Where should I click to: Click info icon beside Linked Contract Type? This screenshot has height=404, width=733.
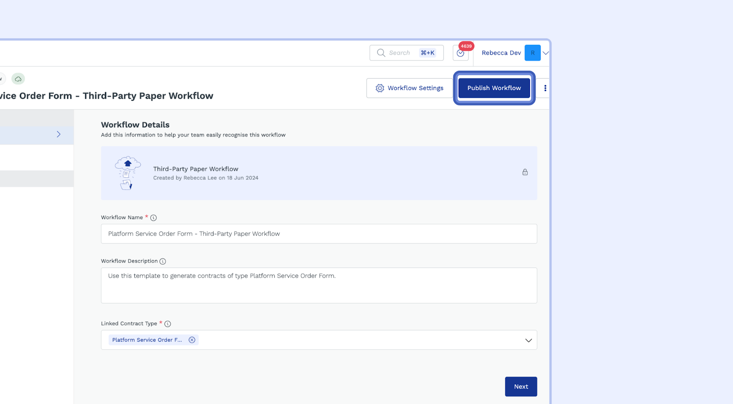[168, 324]
